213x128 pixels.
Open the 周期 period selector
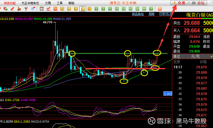[x=151, y=14]
